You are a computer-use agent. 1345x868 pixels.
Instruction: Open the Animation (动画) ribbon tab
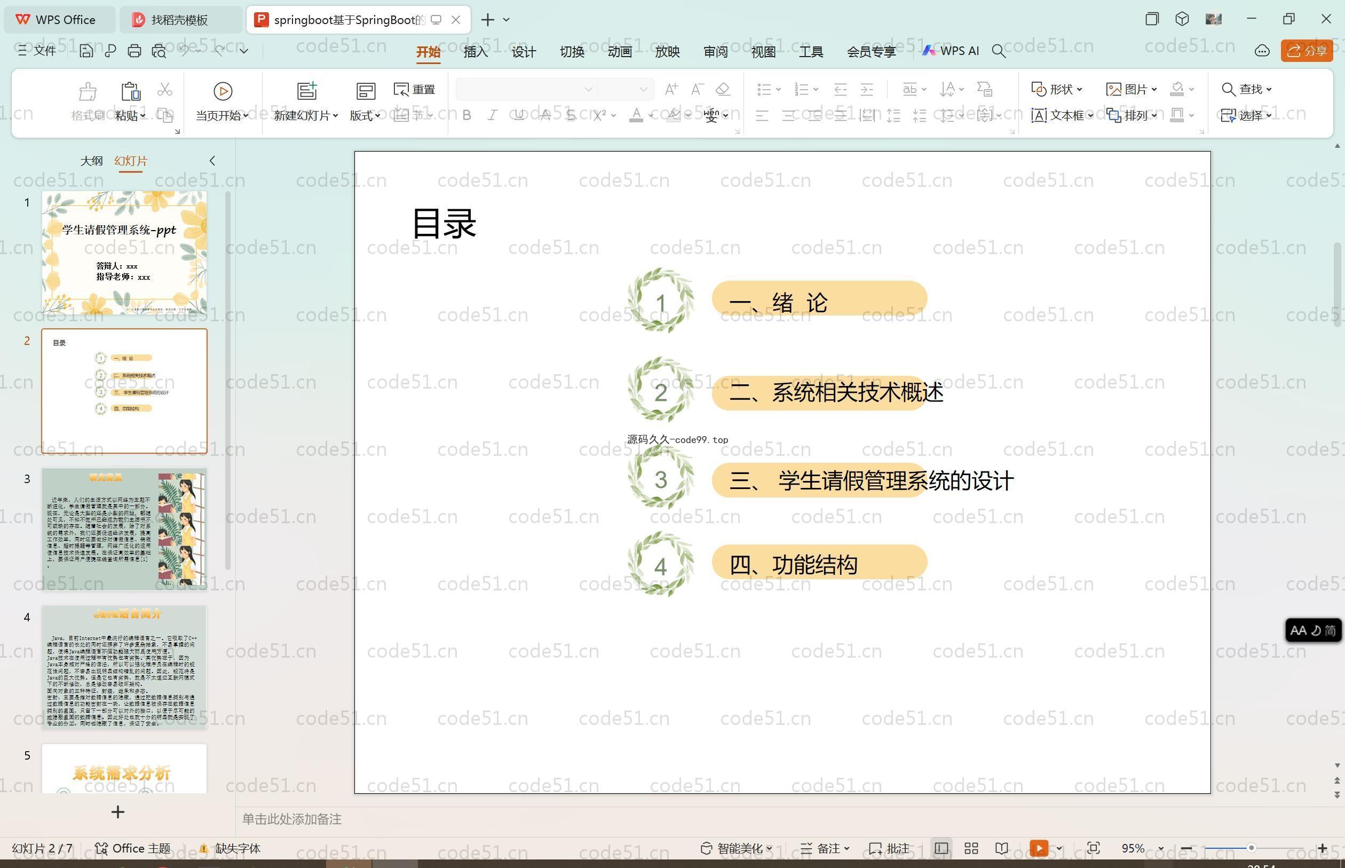coord(619,52)
